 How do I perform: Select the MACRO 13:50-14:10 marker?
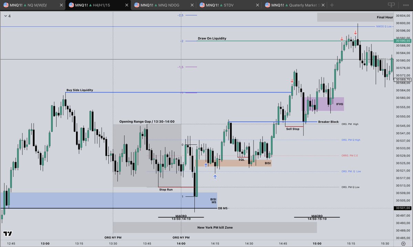coord(181,217)
